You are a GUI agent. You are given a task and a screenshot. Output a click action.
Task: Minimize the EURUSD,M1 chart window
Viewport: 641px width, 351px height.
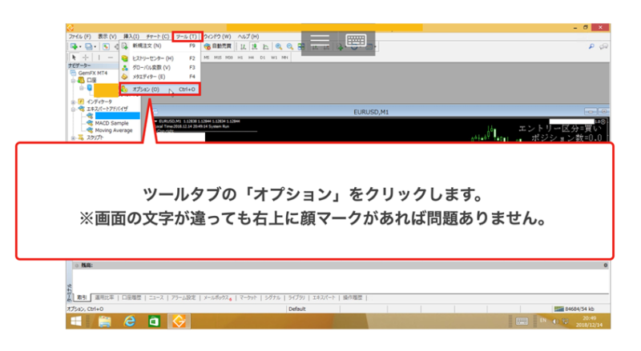pos(591,111)
